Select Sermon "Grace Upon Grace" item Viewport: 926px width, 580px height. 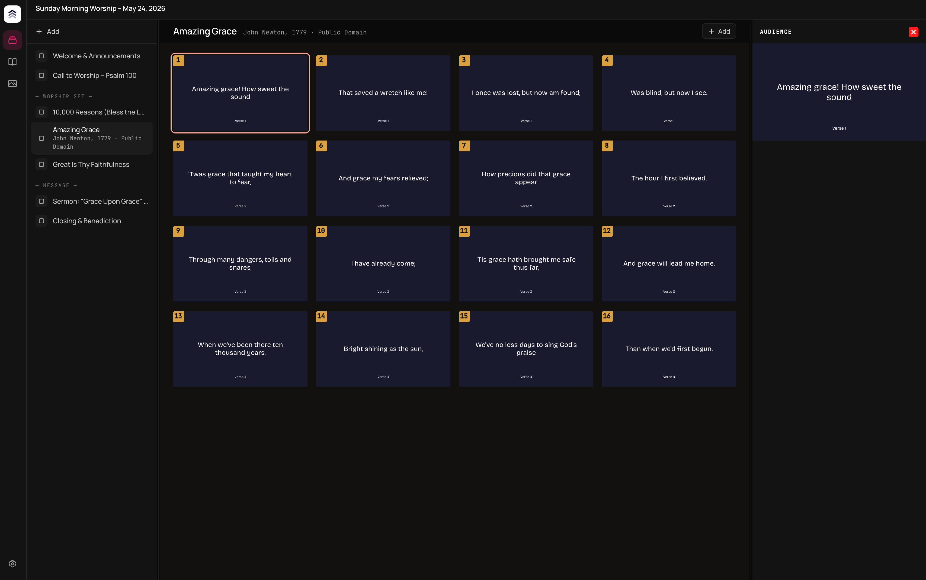coord(92,201)
